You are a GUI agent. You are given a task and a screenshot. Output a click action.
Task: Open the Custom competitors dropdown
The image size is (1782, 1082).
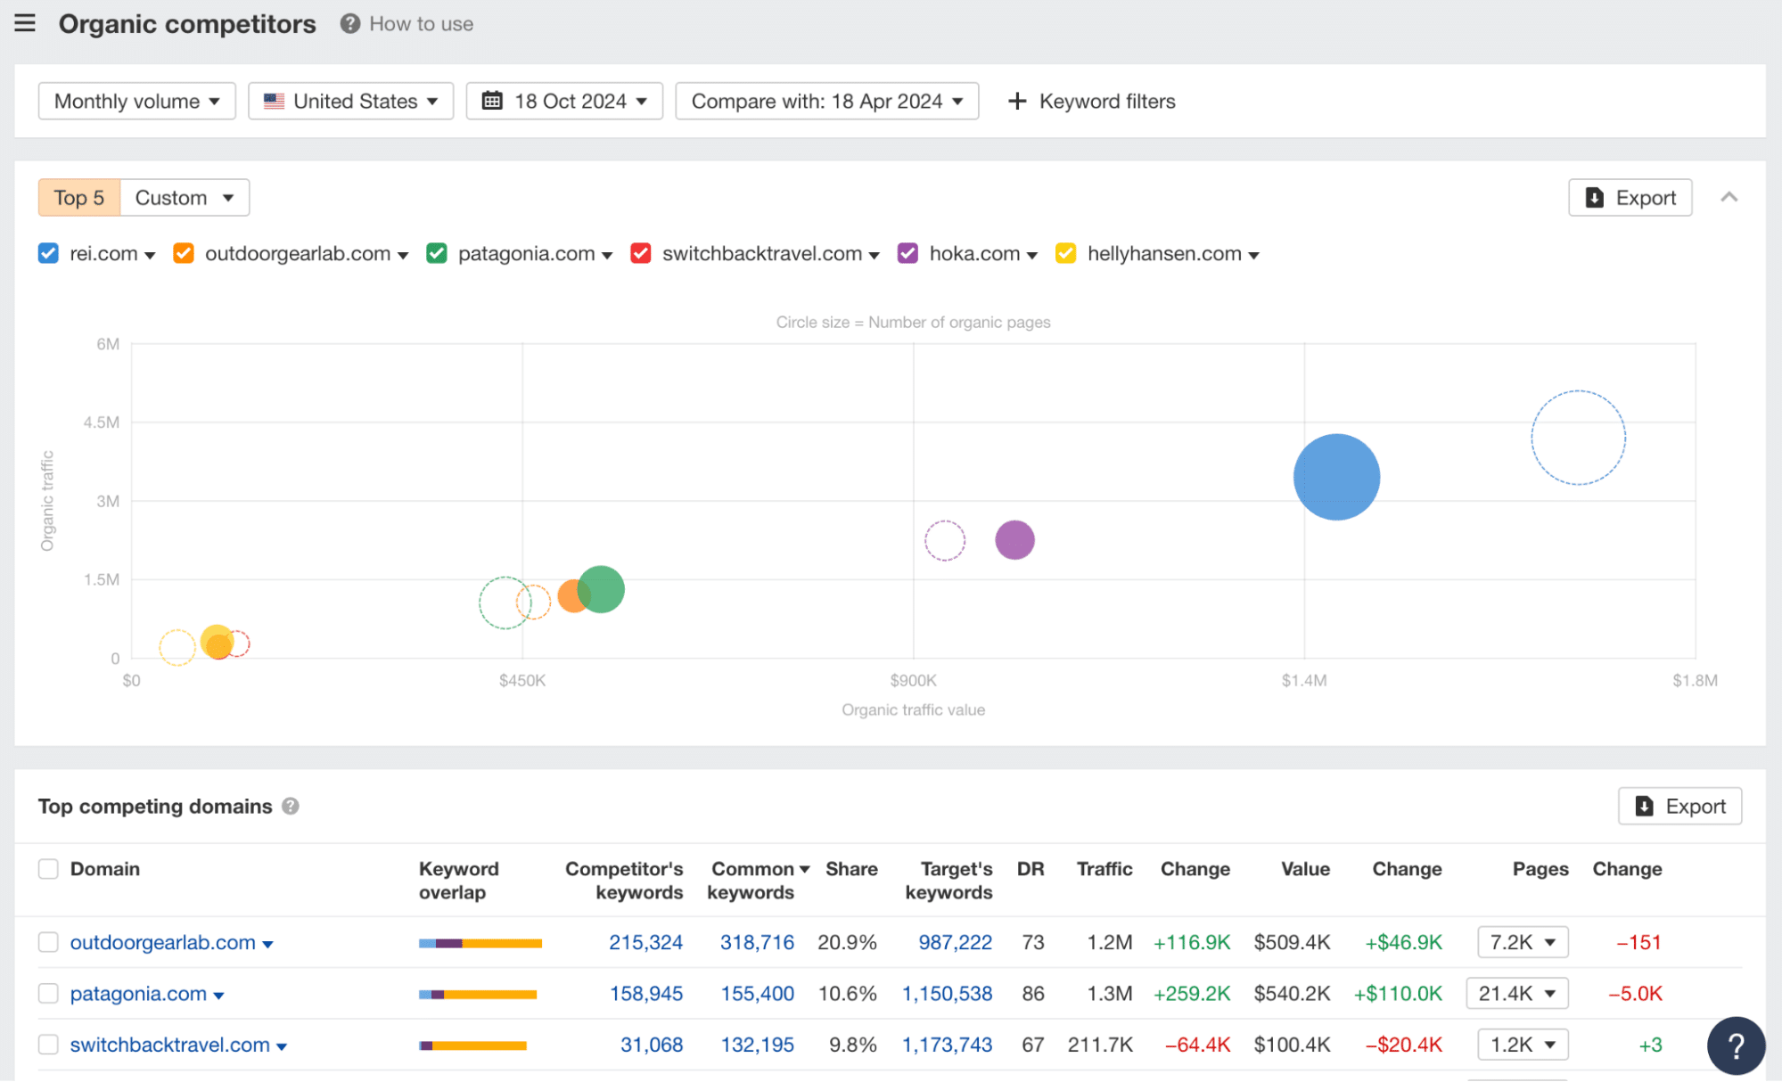185,198
